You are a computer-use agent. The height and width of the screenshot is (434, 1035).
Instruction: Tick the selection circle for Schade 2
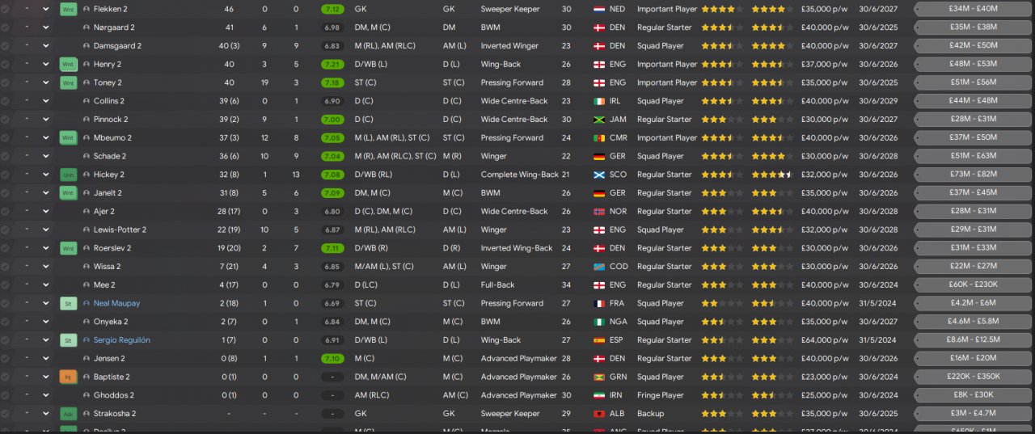click(x=6, y=156)
